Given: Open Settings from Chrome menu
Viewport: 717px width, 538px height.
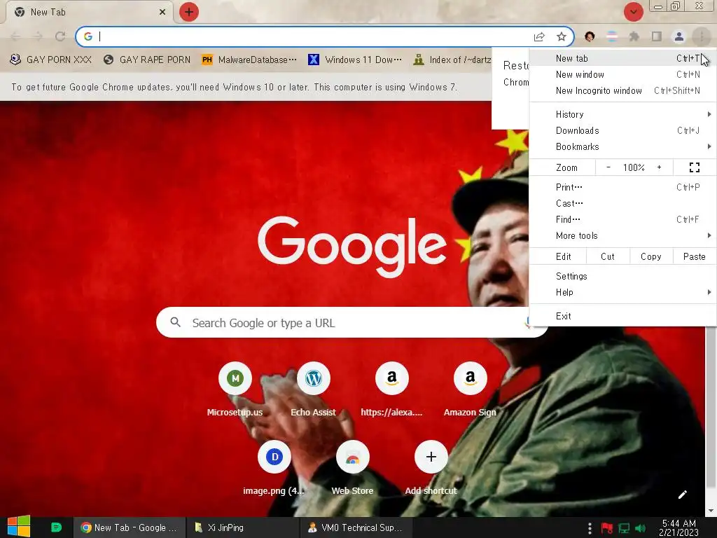Looking at the screenshot, I should tap(622, 276).
